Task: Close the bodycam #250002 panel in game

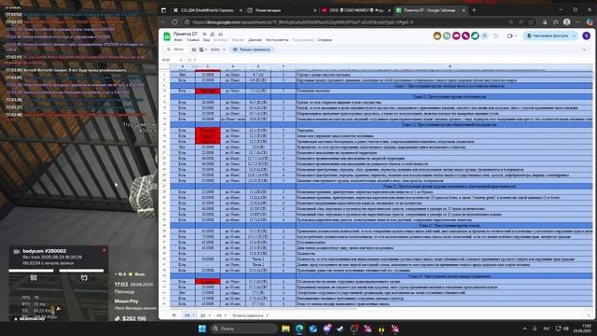Action: [x=104, y=251]
